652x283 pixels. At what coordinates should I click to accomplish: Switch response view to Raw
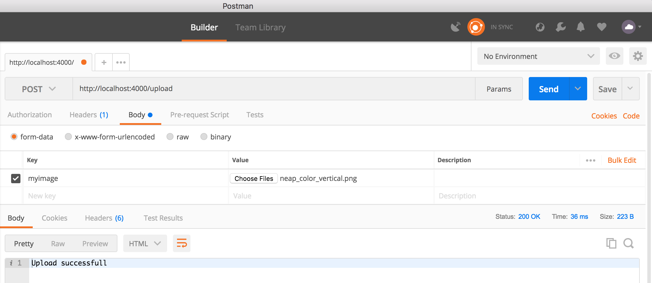click(58, 243)
